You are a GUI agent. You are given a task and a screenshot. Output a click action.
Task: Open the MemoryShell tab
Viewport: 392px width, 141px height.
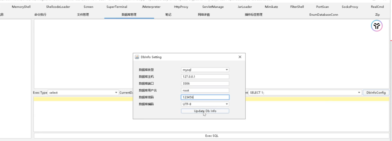coord(21,7)
